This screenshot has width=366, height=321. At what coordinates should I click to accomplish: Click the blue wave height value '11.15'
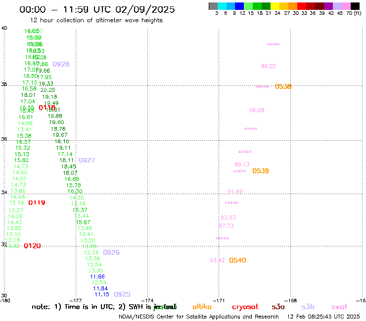tap(102, 294)
